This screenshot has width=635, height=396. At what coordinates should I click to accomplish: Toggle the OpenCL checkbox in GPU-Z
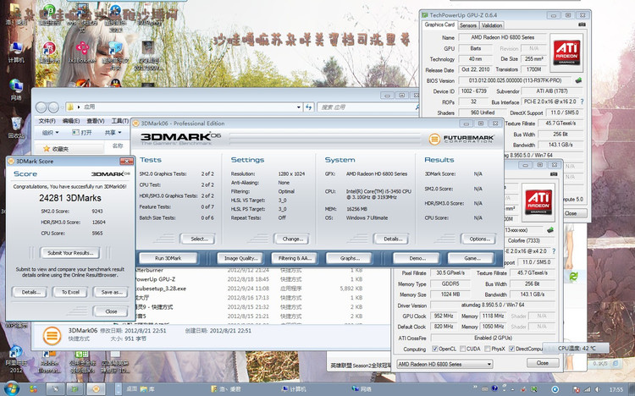pos(435,349)
